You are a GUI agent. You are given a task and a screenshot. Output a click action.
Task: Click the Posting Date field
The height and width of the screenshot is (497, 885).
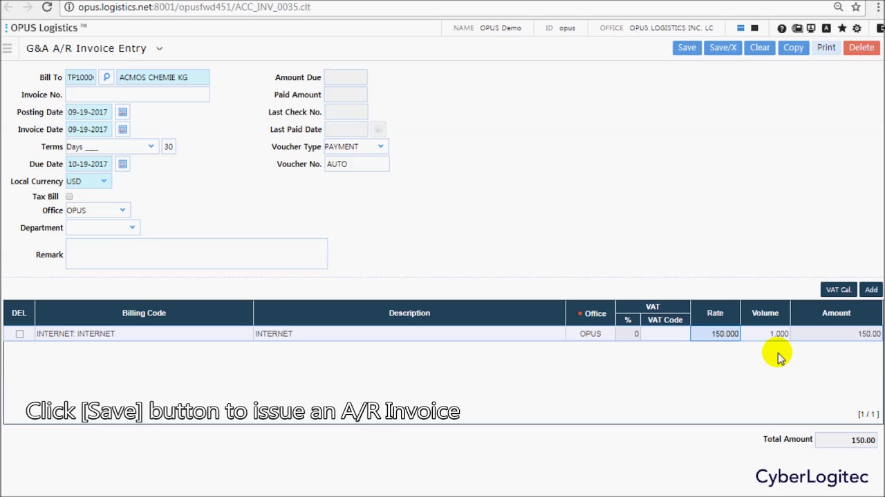pos(90,112)
